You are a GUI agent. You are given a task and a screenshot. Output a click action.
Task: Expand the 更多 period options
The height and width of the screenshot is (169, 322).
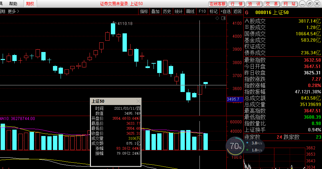click(14, 12)
